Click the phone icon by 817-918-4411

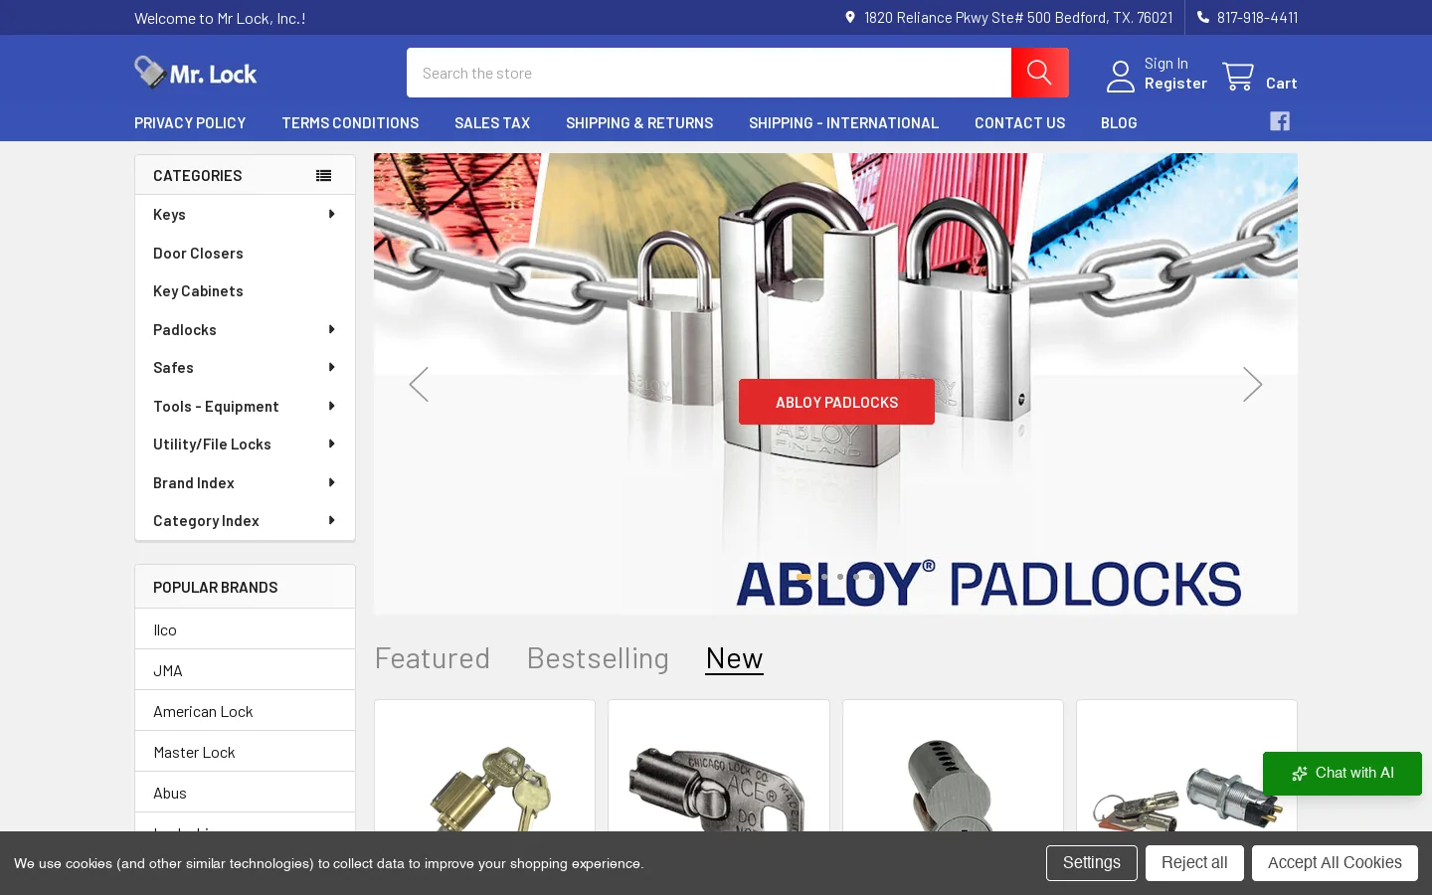point(1203,17)
